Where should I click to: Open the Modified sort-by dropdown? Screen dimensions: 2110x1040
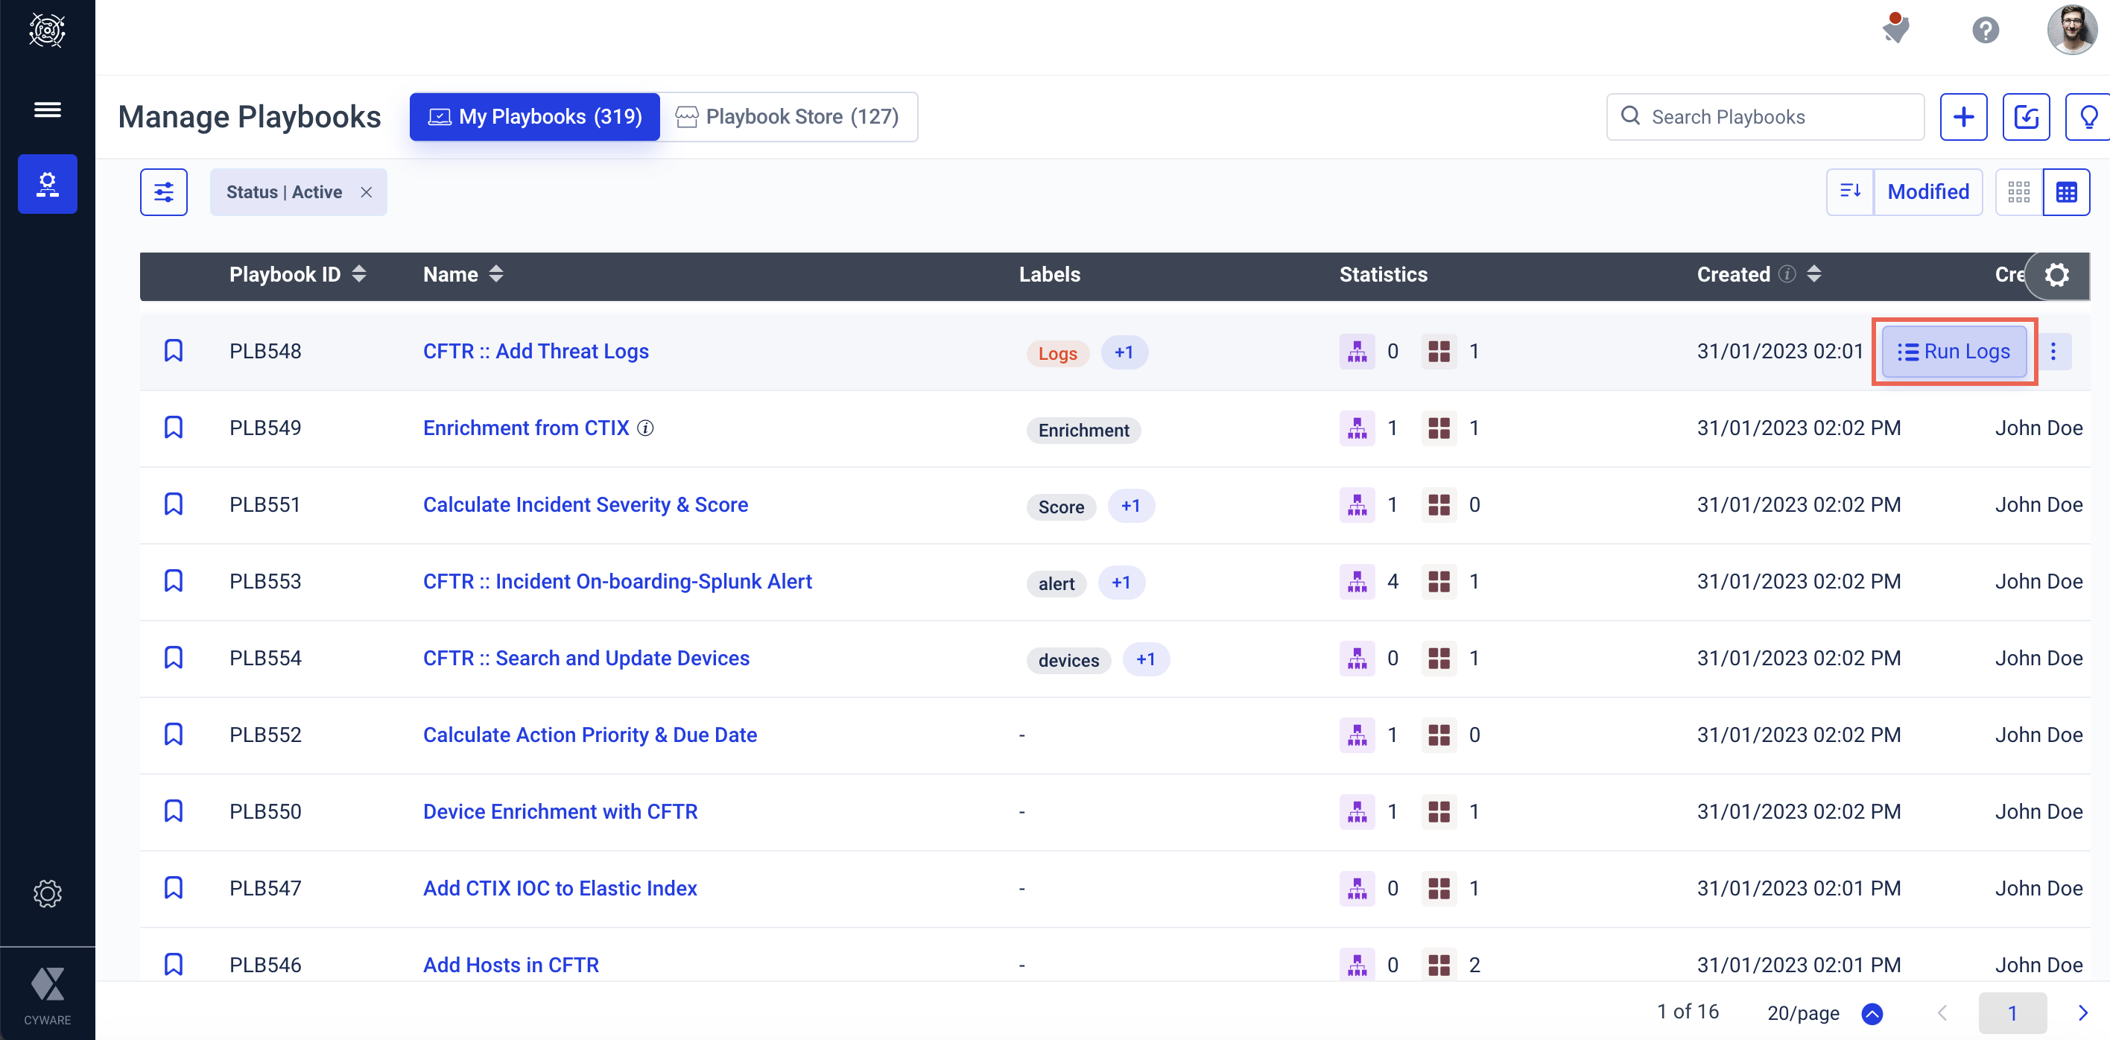(1927, 192)
